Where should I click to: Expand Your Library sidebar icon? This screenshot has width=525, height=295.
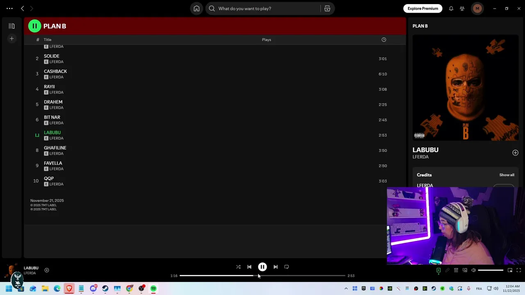(x=12, y=26)
